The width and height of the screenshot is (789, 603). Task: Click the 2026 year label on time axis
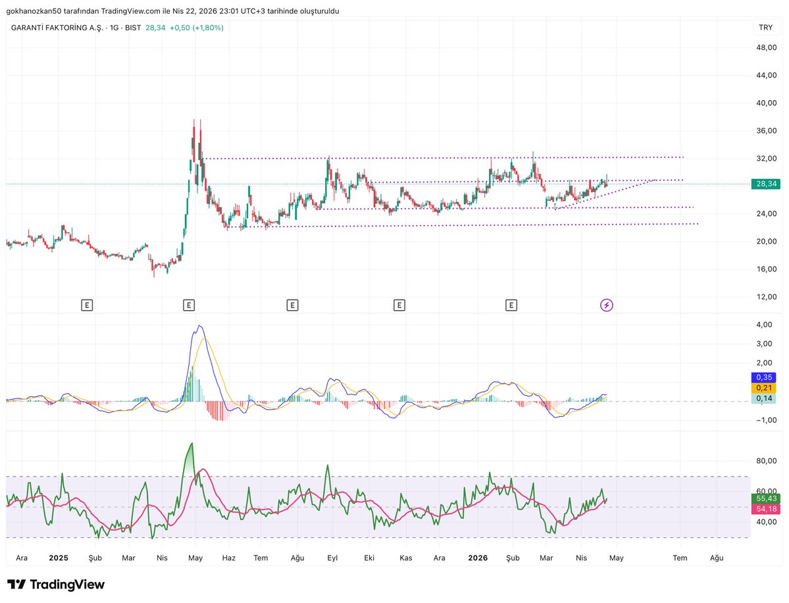tap(478, 558)
